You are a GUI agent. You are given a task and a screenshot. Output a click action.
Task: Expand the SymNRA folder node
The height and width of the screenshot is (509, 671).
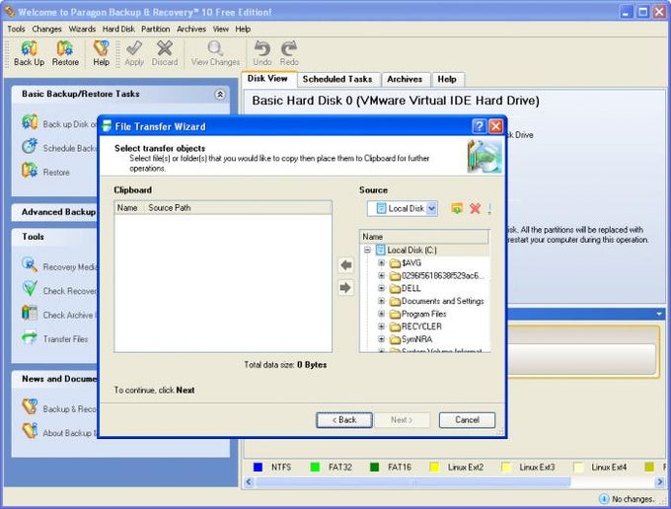pyautogui.click(x=381, y=339)
